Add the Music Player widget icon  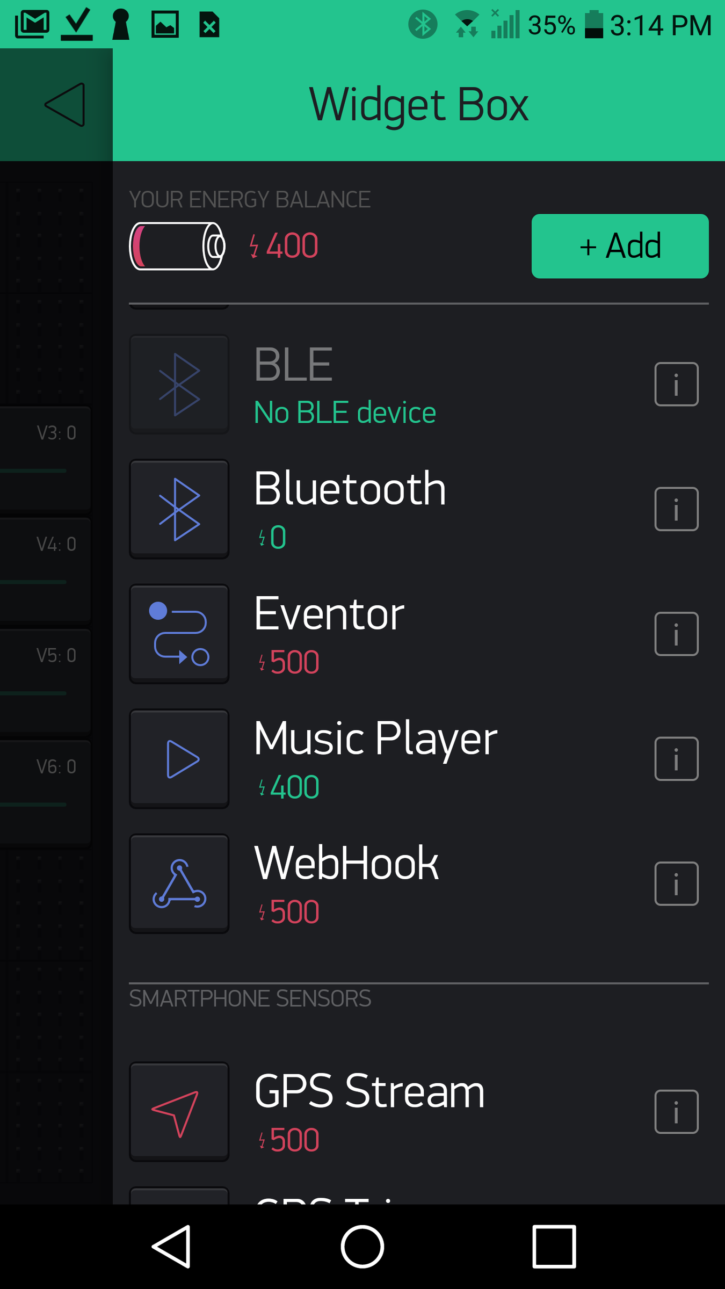[x=179, y=758]
